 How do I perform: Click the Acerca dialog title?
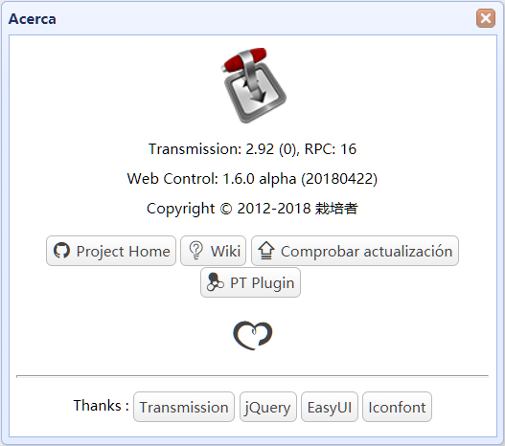tap(33, 19)
